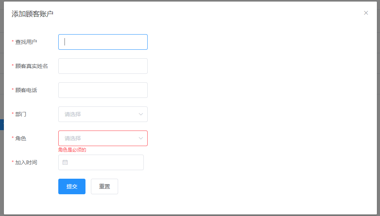The height and width of the screenshot is (216, 380).
Task: Click the chevron arrow of 部门 dropdown
Action: [141, 114]
